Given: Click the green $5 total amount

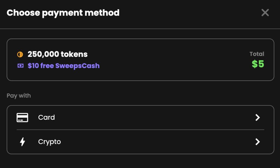Looking at the screenshot, I should click(x=258, y=64).
